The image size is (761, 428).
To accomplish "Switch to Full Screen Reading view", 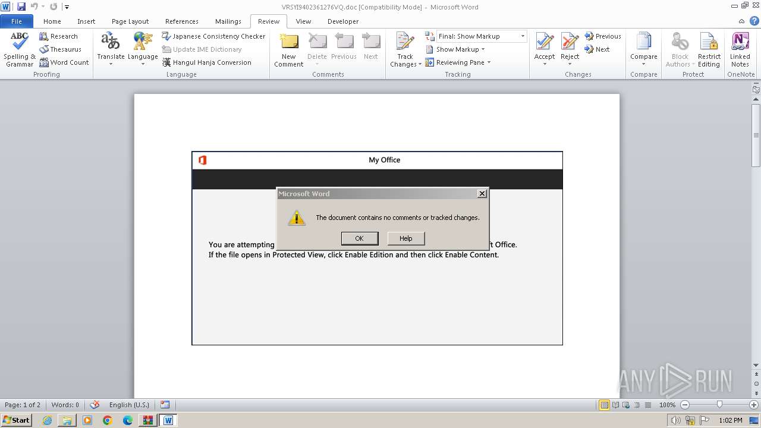I will tap(615, 405).
